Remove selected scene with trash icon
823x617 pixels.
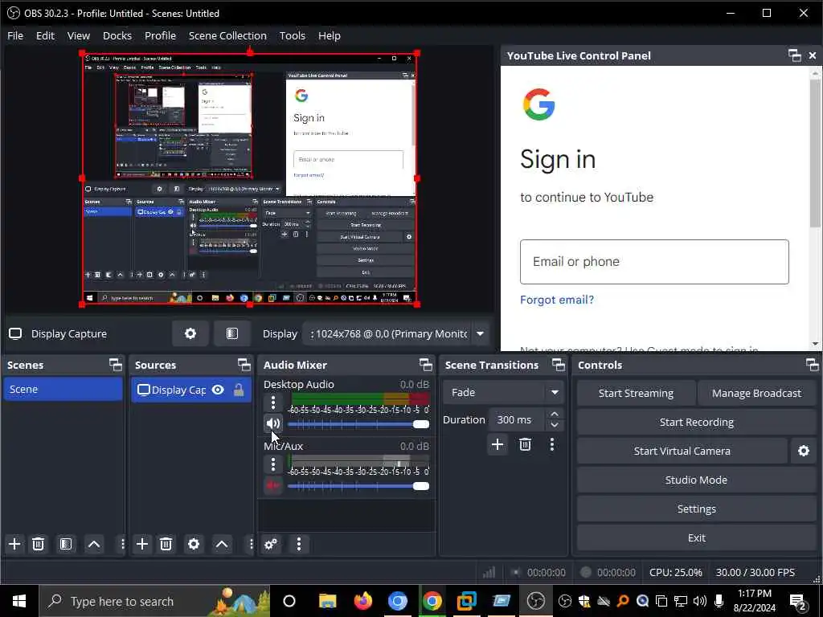click(39, 544)
